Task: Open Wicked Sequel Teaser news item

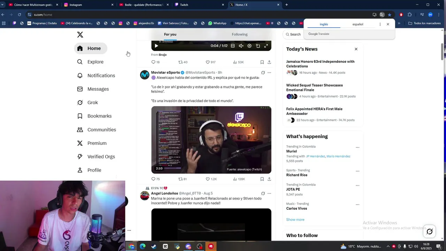Action: (x=323, y=91)
